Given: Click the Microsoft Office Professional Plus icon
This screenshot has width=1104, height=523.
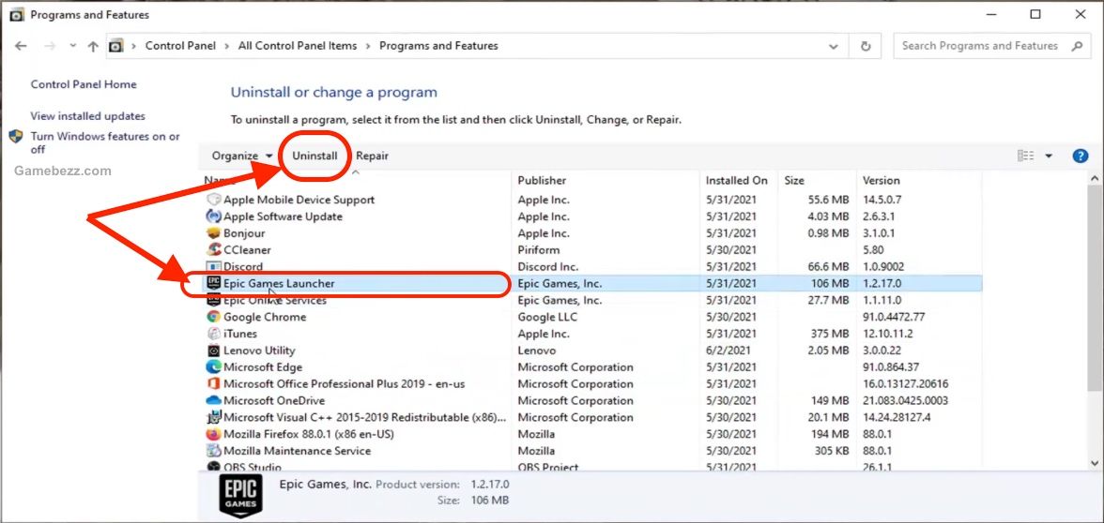Looking at the screenshot, I should pos(213,384).
